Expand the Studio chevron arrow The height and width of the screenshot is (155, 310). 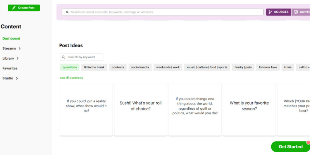[x=17, y=78]
